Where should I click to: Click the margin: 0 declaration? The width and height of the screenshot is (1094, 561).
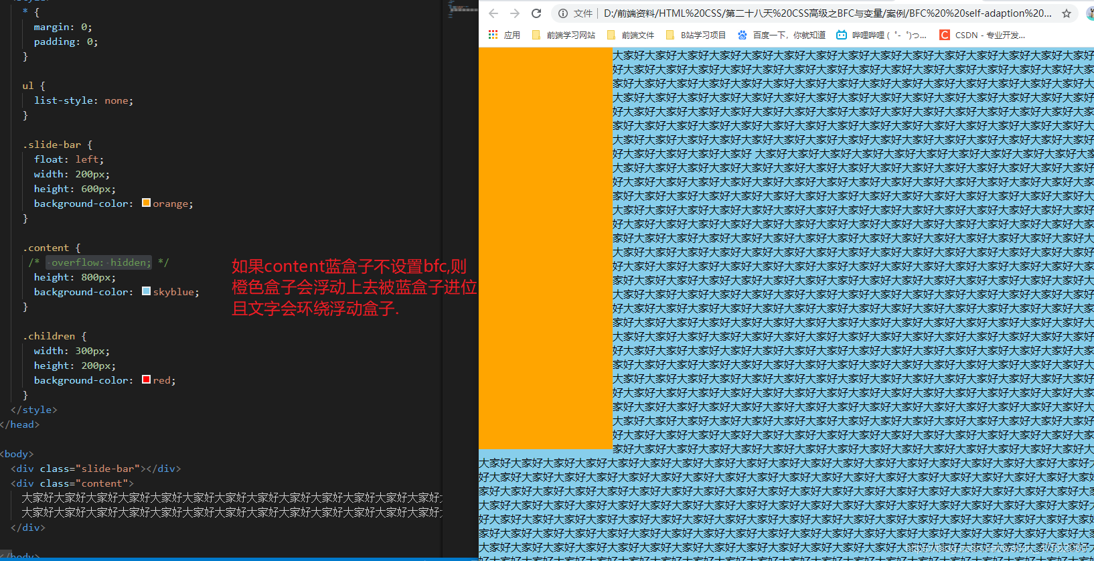click(63, 27)
